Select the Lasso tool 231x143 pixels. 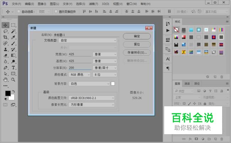(x=5, y=31)
